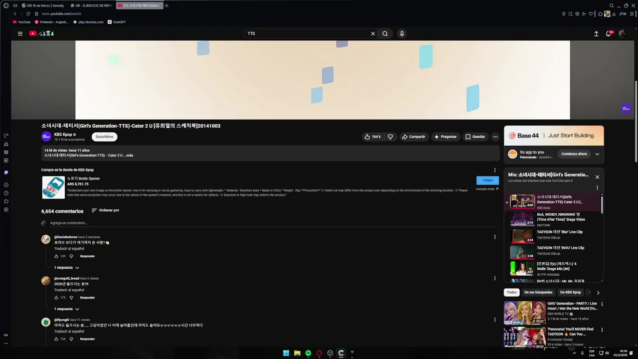
Task: Open options for the KBS Kpop store section
Action: pyautogui.click(x=495, y=170)
